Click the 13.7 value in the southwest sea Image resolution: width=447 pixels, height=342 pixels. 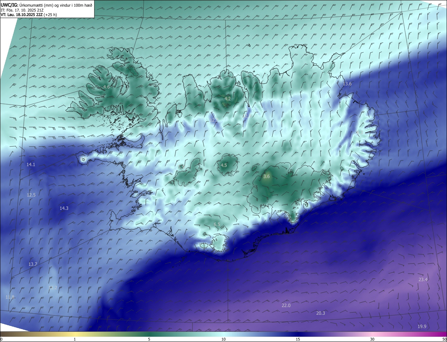click(x=33, y=264)
